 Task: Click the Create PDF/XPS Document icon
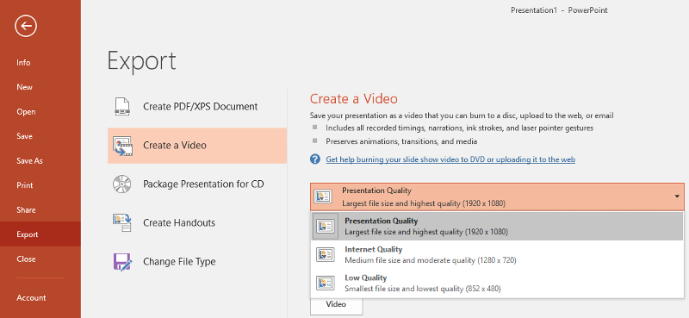121,107
